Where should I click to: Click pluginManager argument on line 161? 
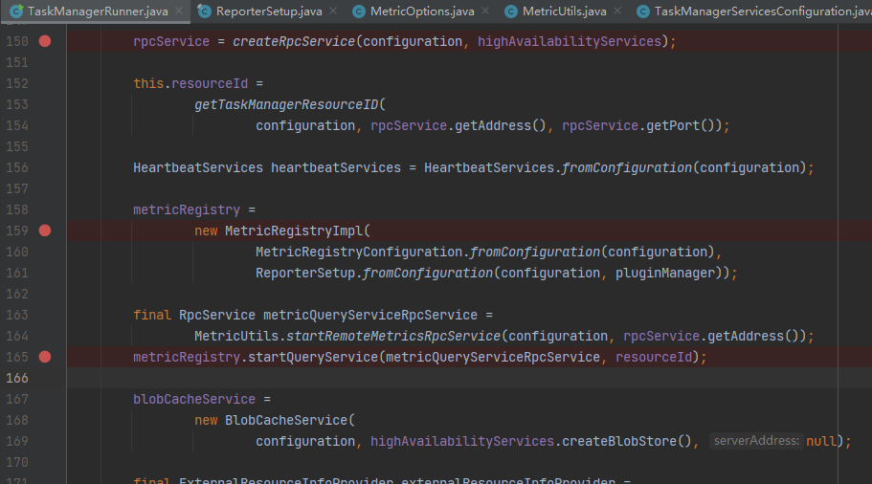[x=664, y=273]
